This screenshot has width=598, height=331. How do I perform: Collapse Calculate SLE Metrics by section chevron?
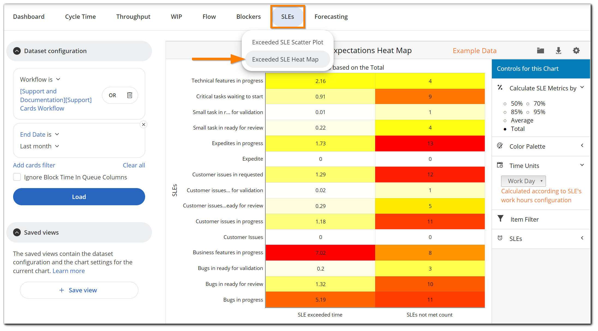(x=582, y=87)
